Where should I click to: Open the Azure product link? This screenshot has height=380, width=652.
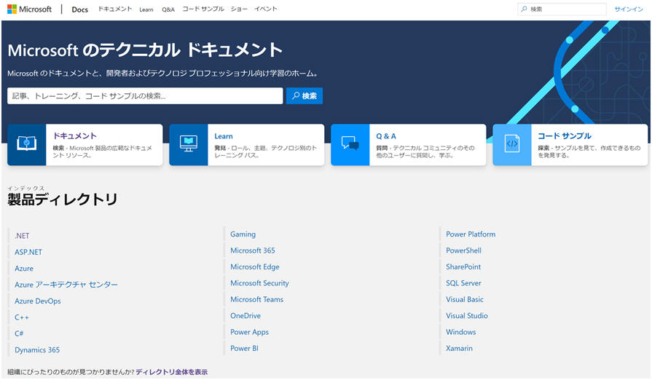click(24, 269)
